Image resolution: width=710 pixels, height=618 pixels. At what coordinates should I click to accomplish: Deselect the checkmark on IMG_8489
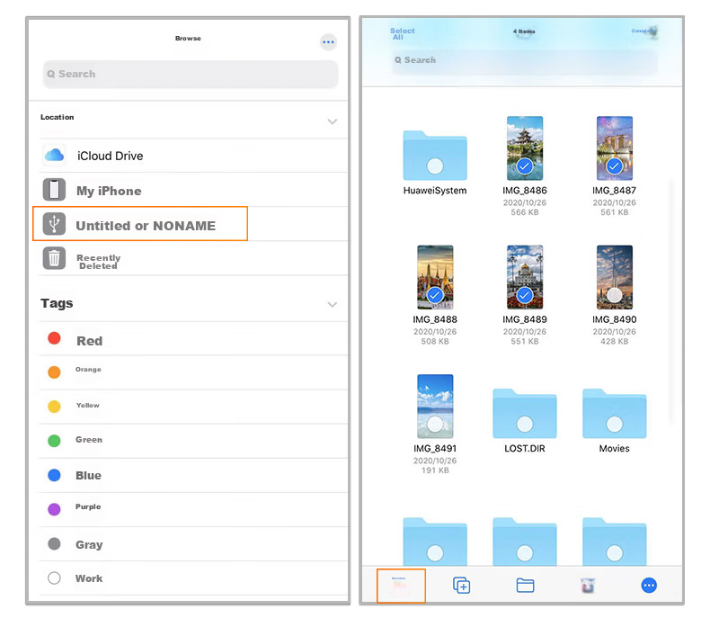[x=525, y=295]
